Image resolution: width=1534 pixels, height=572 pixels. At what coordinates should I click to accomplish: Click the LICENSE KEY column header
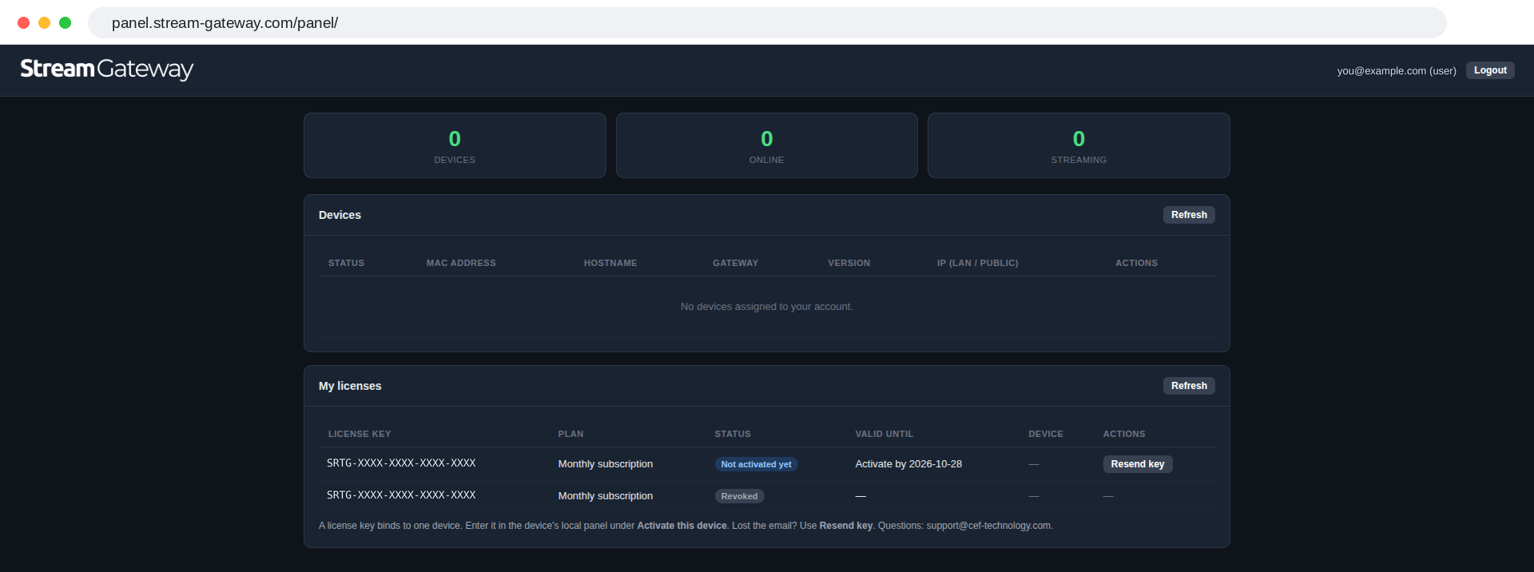360,434
